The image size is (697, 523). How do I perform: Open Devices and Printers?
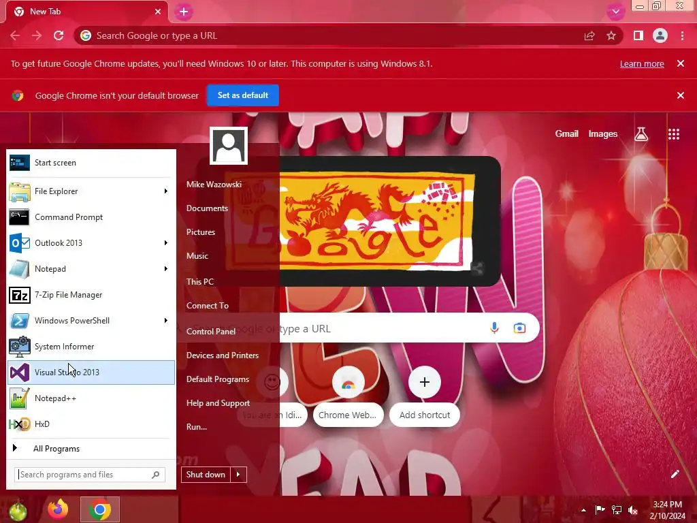click(223, 355)
